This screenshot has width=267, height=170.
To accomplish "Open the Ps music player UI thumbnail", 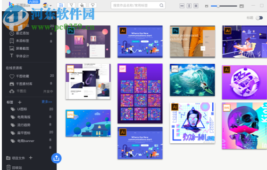I will pos(88,41).
